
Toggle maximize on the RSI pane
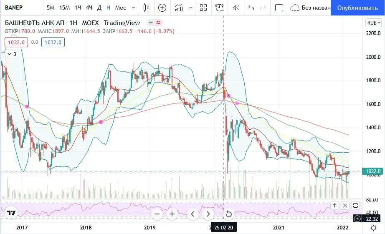[355, 205]
